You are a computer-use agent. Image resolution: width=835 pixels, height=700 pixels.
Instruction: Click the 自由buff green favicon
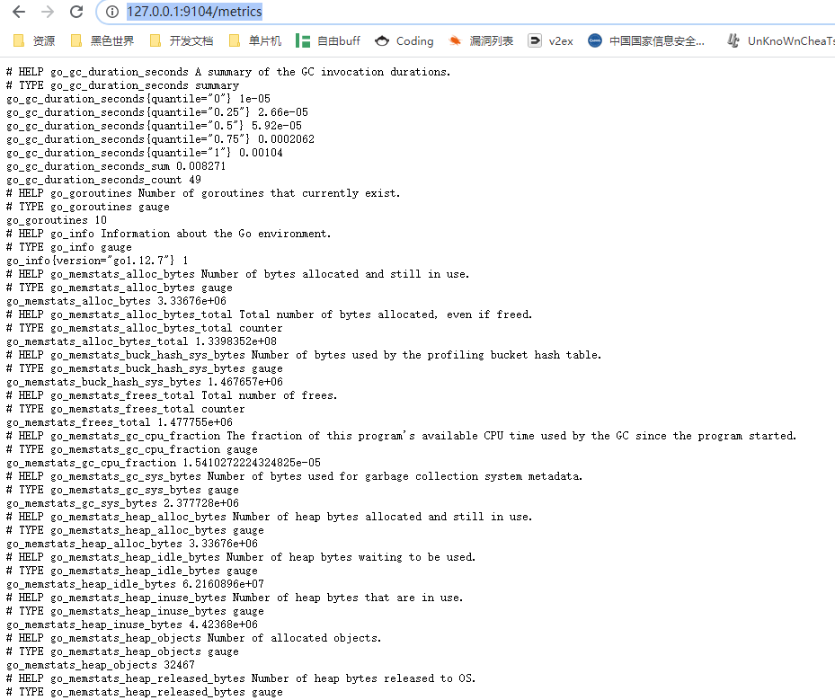(x=303, y=40)
